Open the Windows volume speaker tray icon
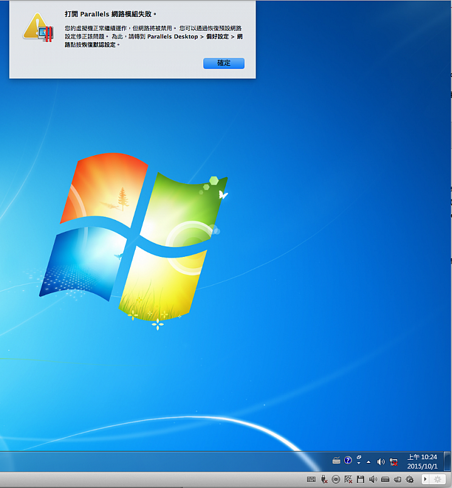The width and height of the screenshot is (452, 488). (x=381, y=462)
